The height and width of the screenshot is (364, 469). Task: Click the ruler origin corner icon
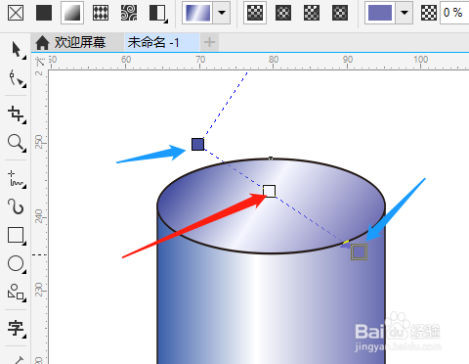coord(40,62)
